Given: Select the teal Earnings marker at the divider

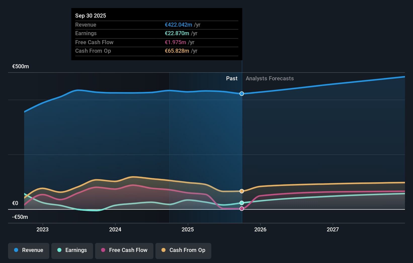Looking at the screenshot, I should [242, 203].
